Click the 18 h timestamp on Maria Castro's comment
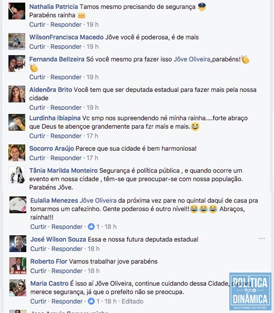274x313 pixels. tap(110, 301)
